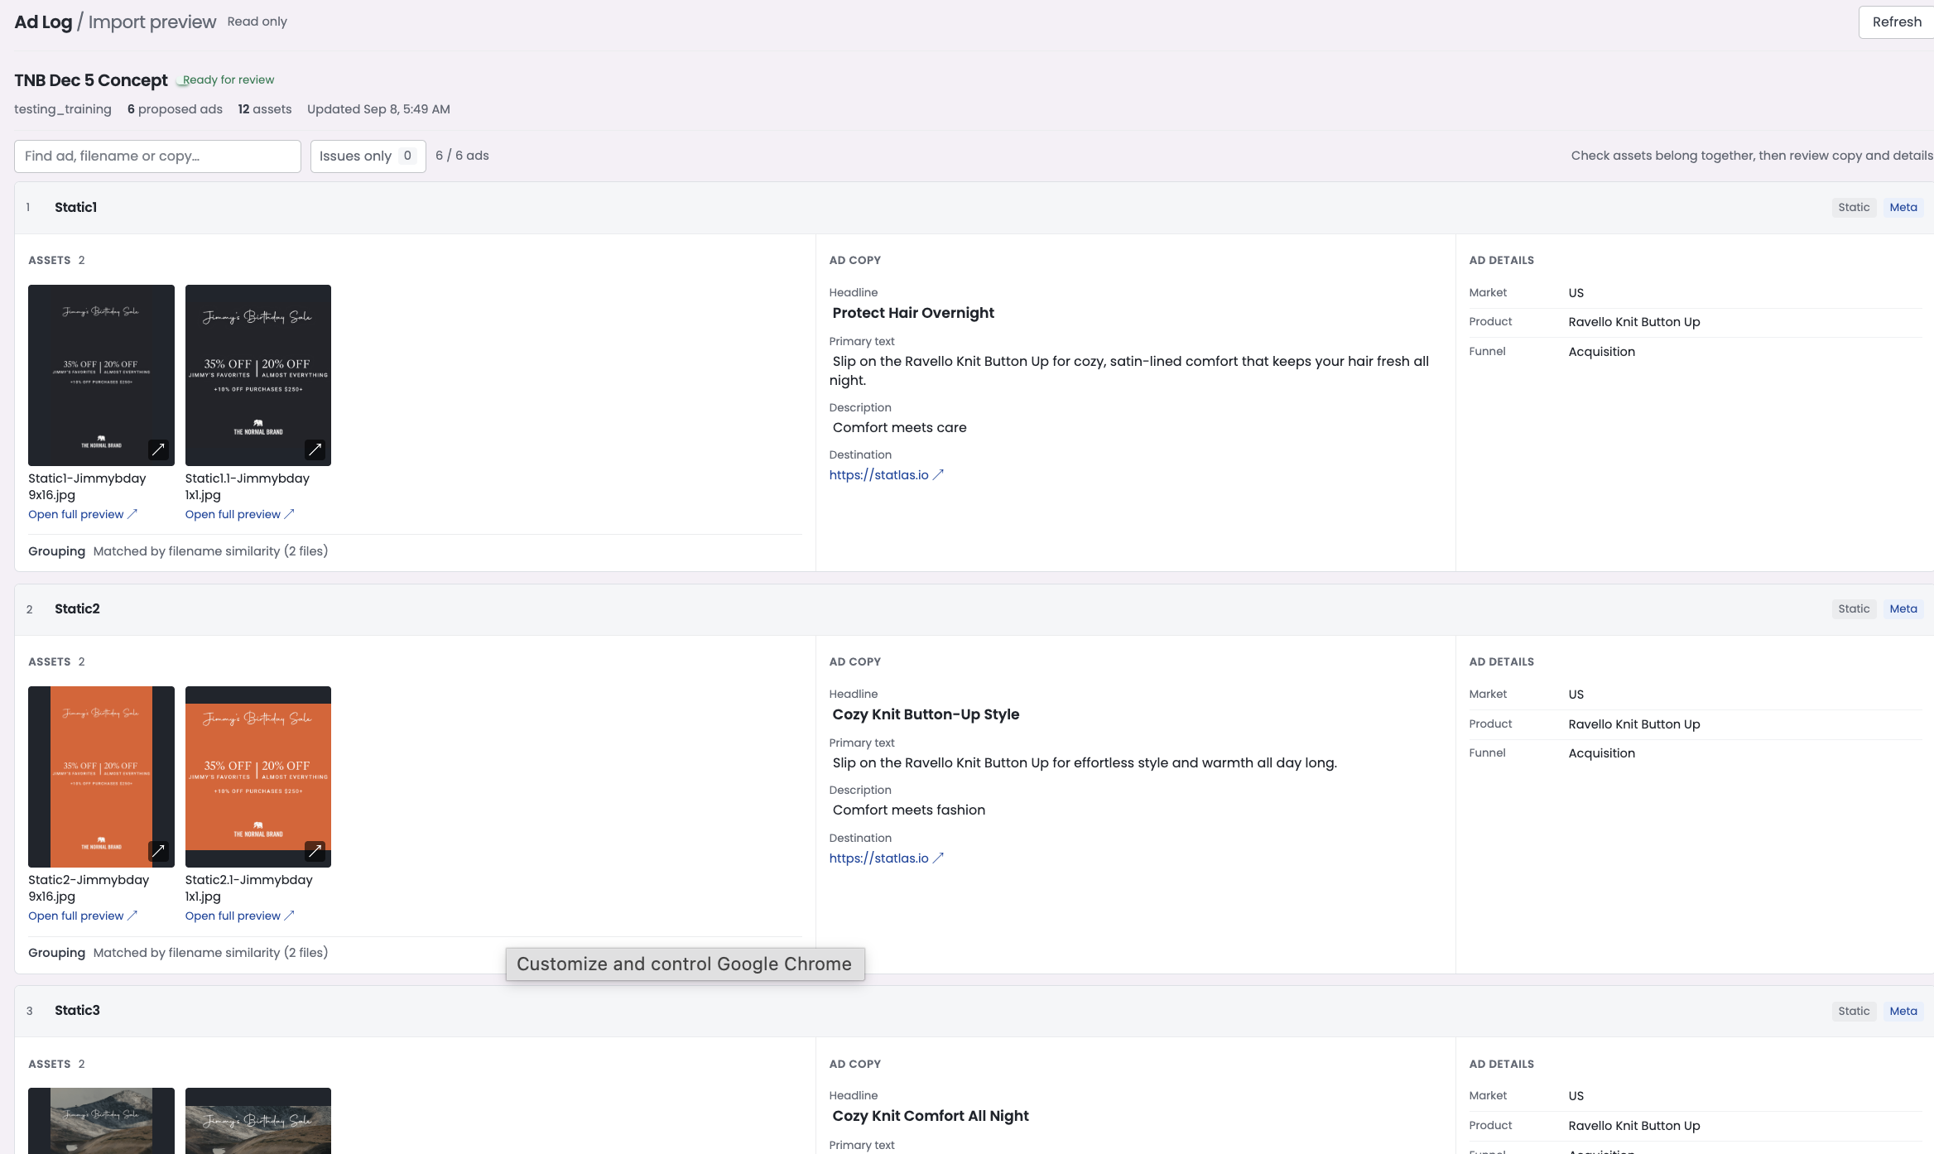Click the description Comfort meets care
The image size is (1934, 1154).
coord(899,428)
